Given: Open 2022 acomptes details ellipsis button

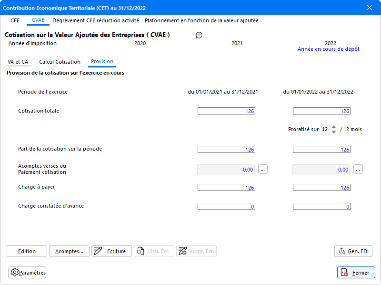Looking at the screenshot, I should tap(358, 170).
